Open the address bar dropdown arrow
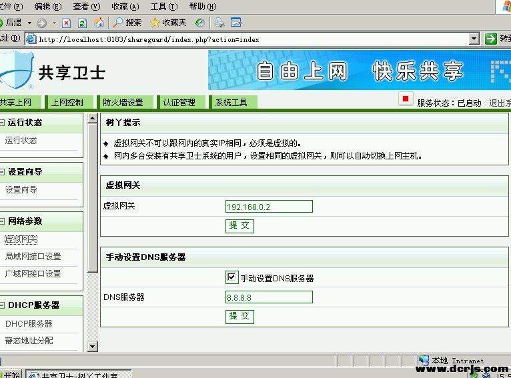The image size is (511, 378). [474, 39]
